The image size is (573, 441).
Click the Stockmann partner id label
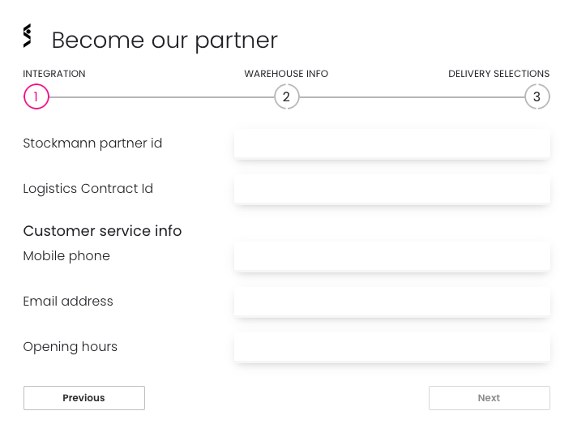point(92,143)
